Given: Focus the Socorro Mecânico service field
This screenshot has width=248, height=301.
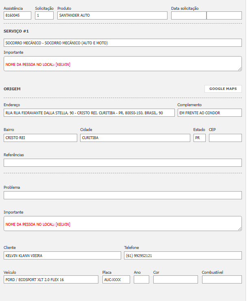Looking at the screenshot, I should click(123, 43).
